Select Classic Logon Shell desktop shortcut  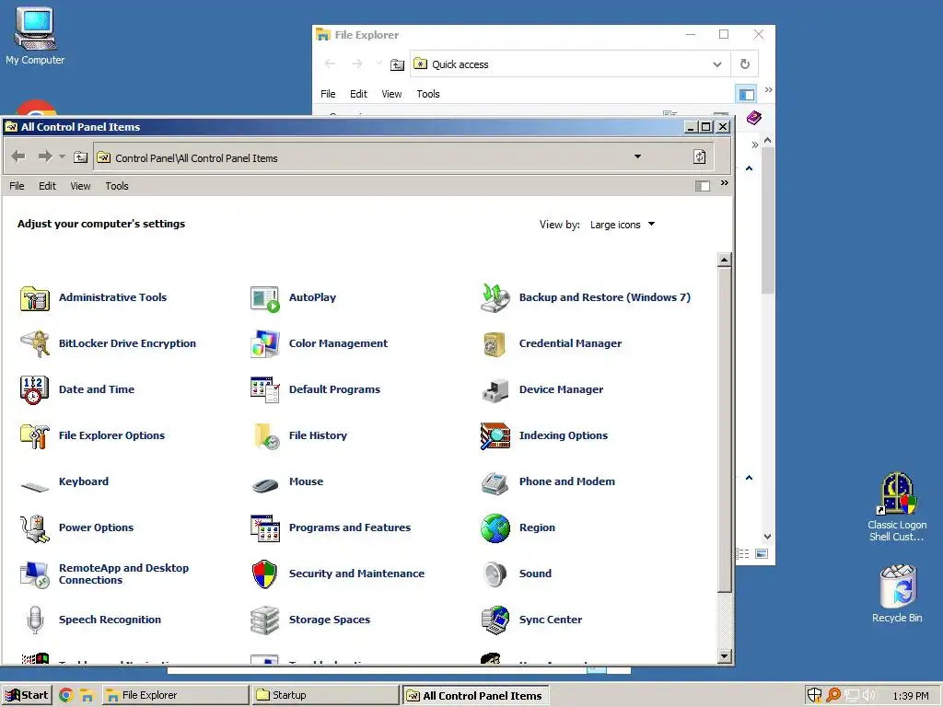897,507
